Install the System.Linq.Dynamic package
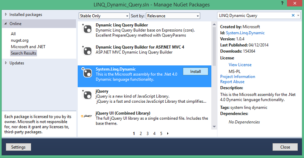 coord(196,71)
